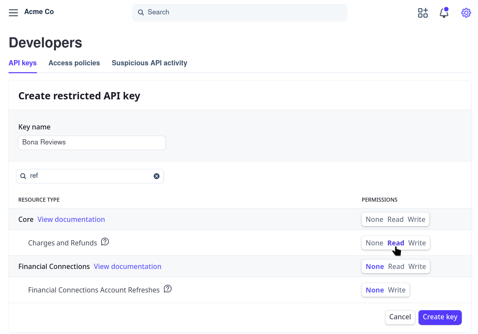Open the settings gear icon
This screenshot has width=478, height=334.
click(x=466, y=13)
